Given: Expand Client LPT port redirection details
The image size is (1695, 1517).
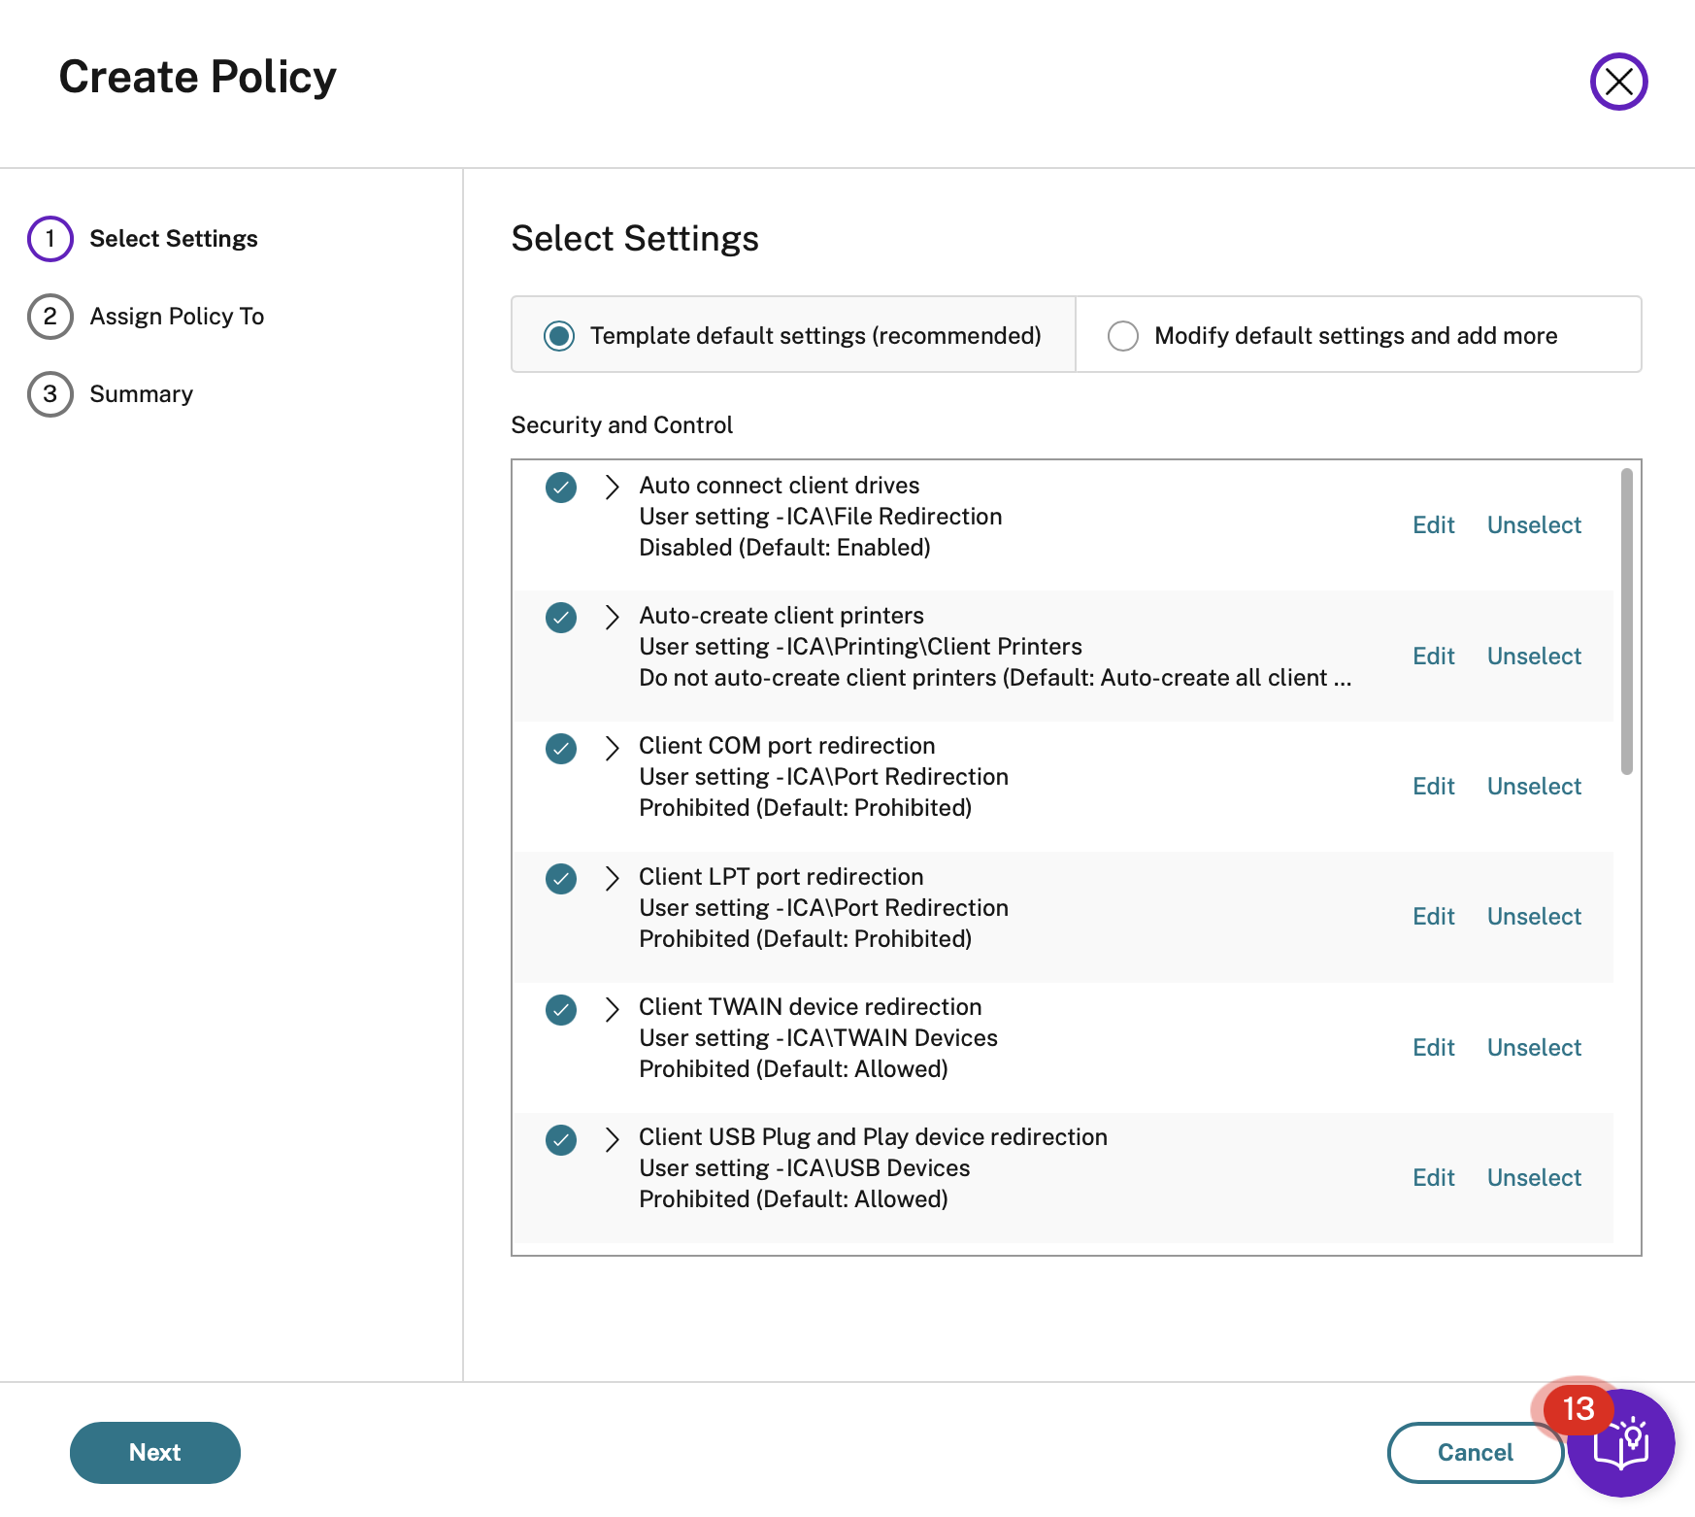Looking at the screenshot, I should pos(612,878).
